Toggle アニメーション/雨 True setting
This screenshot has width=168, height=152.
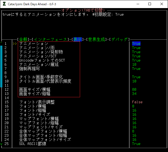pyautogui.click(x=136, y=48)
